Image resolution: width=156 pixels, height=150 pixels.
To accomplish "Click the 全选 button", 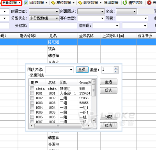I will (108, 82).
